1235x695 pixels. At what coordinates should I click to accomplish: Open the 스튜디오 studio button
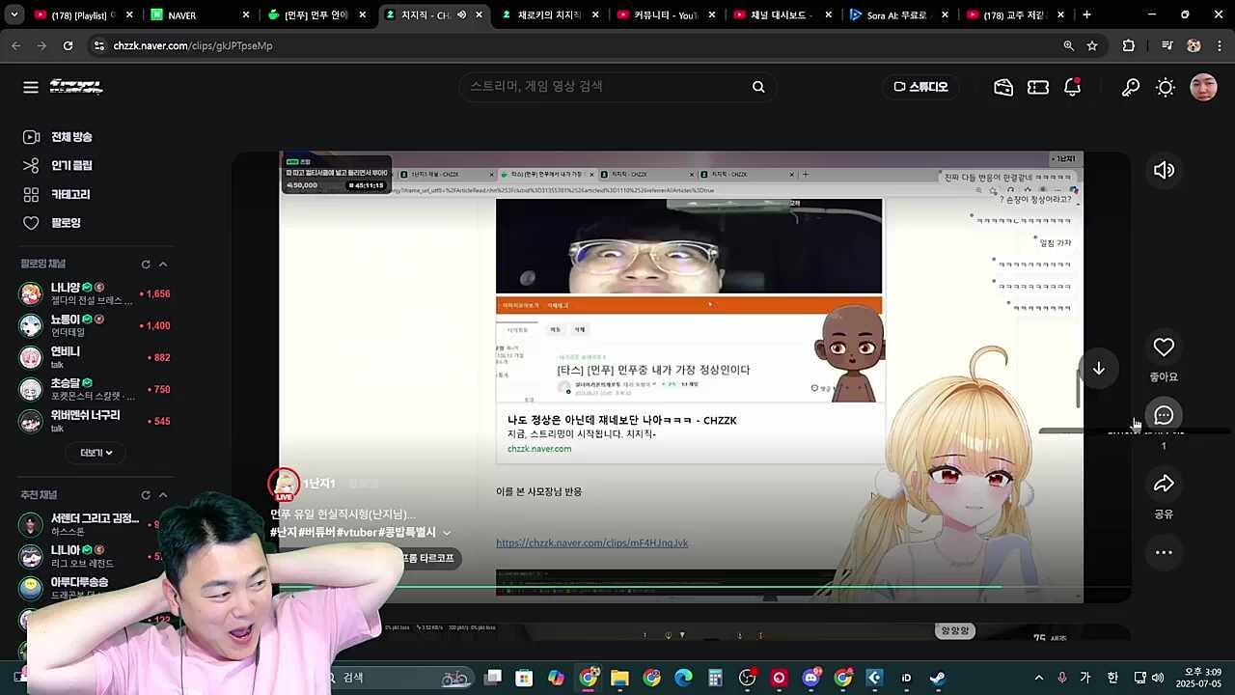click(x=920, y=87)
